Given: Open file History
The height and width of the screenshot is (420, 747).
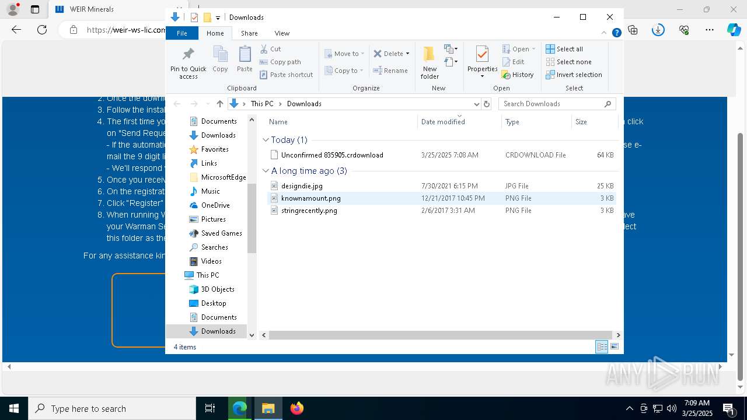Looking at the screenshot, I should click(x=518, y=75).
